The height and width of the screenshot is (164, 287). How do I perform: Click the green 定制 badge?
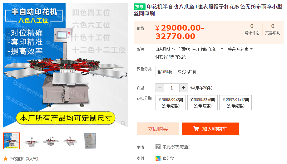[140, 7]
